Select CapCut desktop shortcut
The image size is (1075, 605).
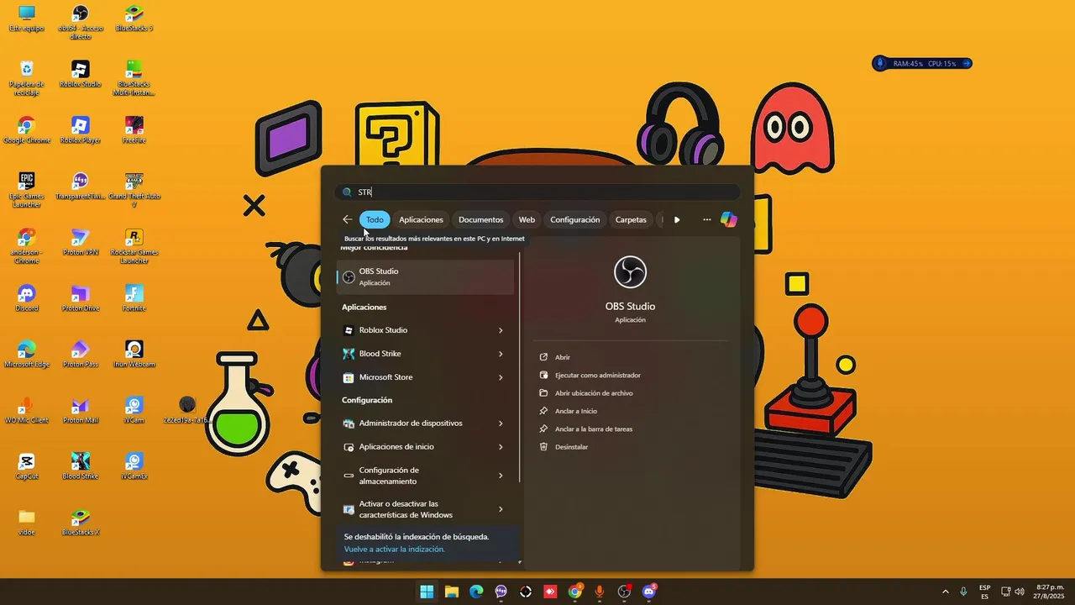click(26, 466)
